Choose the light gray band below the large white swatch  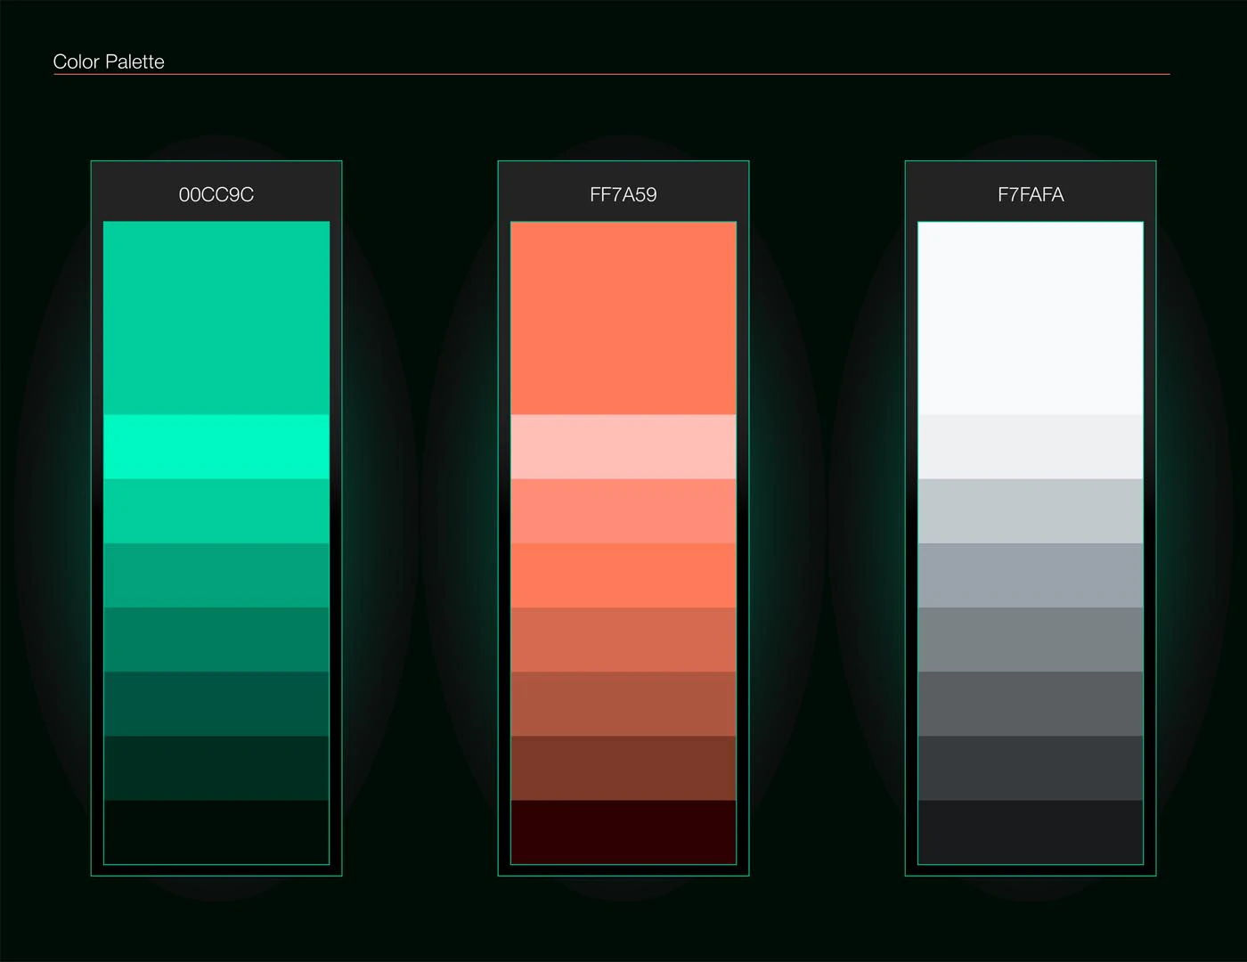[1031, 446]
